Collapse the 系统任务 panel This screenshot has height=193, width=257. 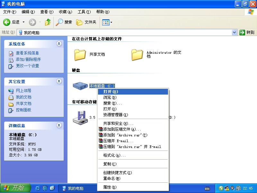(59, 44)
